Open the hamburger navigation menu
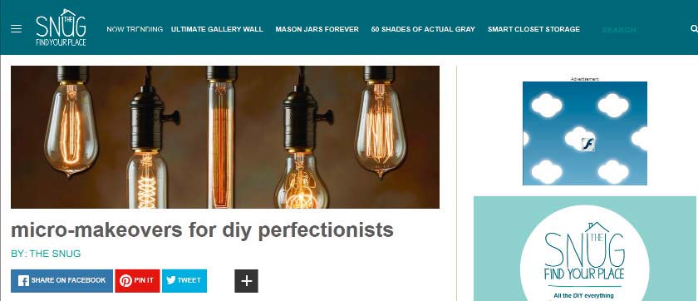Viewport: 698px width, 301px height. click(16, 29)
